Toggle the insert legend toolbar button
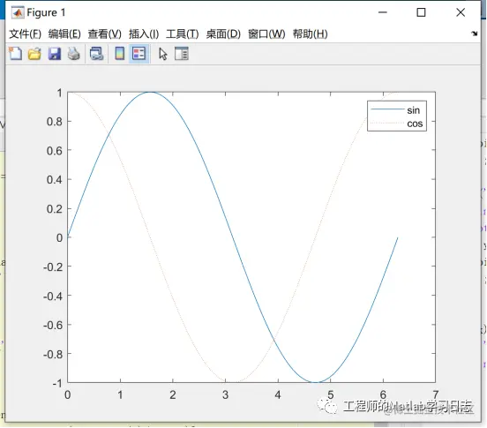 [139, 54]
